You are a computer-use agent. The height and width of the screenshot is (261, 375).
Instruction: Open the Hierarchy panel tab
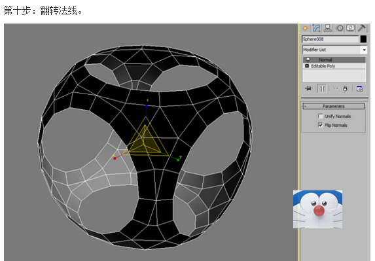tap(327, 28)
